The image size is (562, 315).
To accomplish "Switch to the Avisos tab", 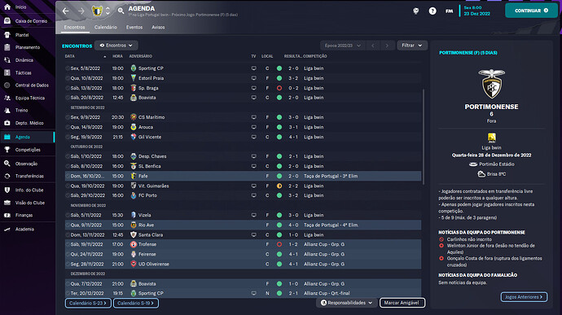I will coord(158,27).
